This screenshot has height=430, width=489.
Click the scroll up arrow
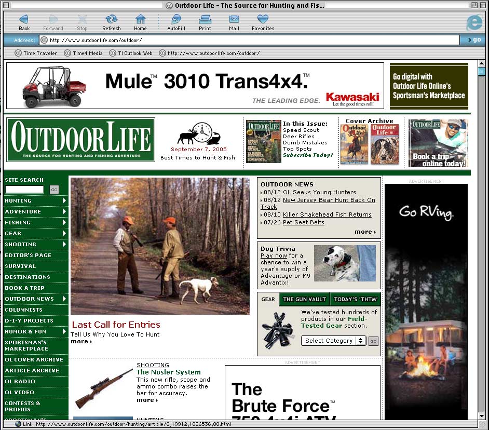pyautogui.click(x=482, y=63)
